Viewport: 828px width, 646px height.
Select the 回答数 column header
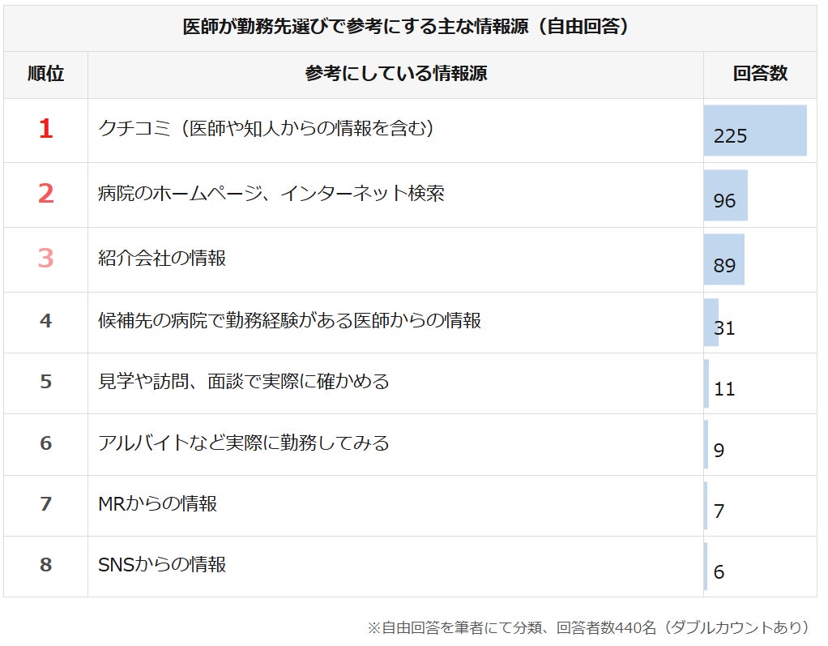click(x=759, y=74)
